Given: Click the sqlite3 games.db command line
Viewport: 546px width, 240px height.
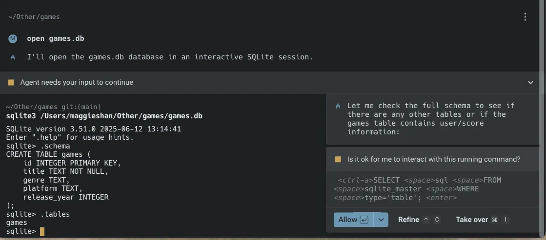Looking at the screenshot, I should [104, 116].
